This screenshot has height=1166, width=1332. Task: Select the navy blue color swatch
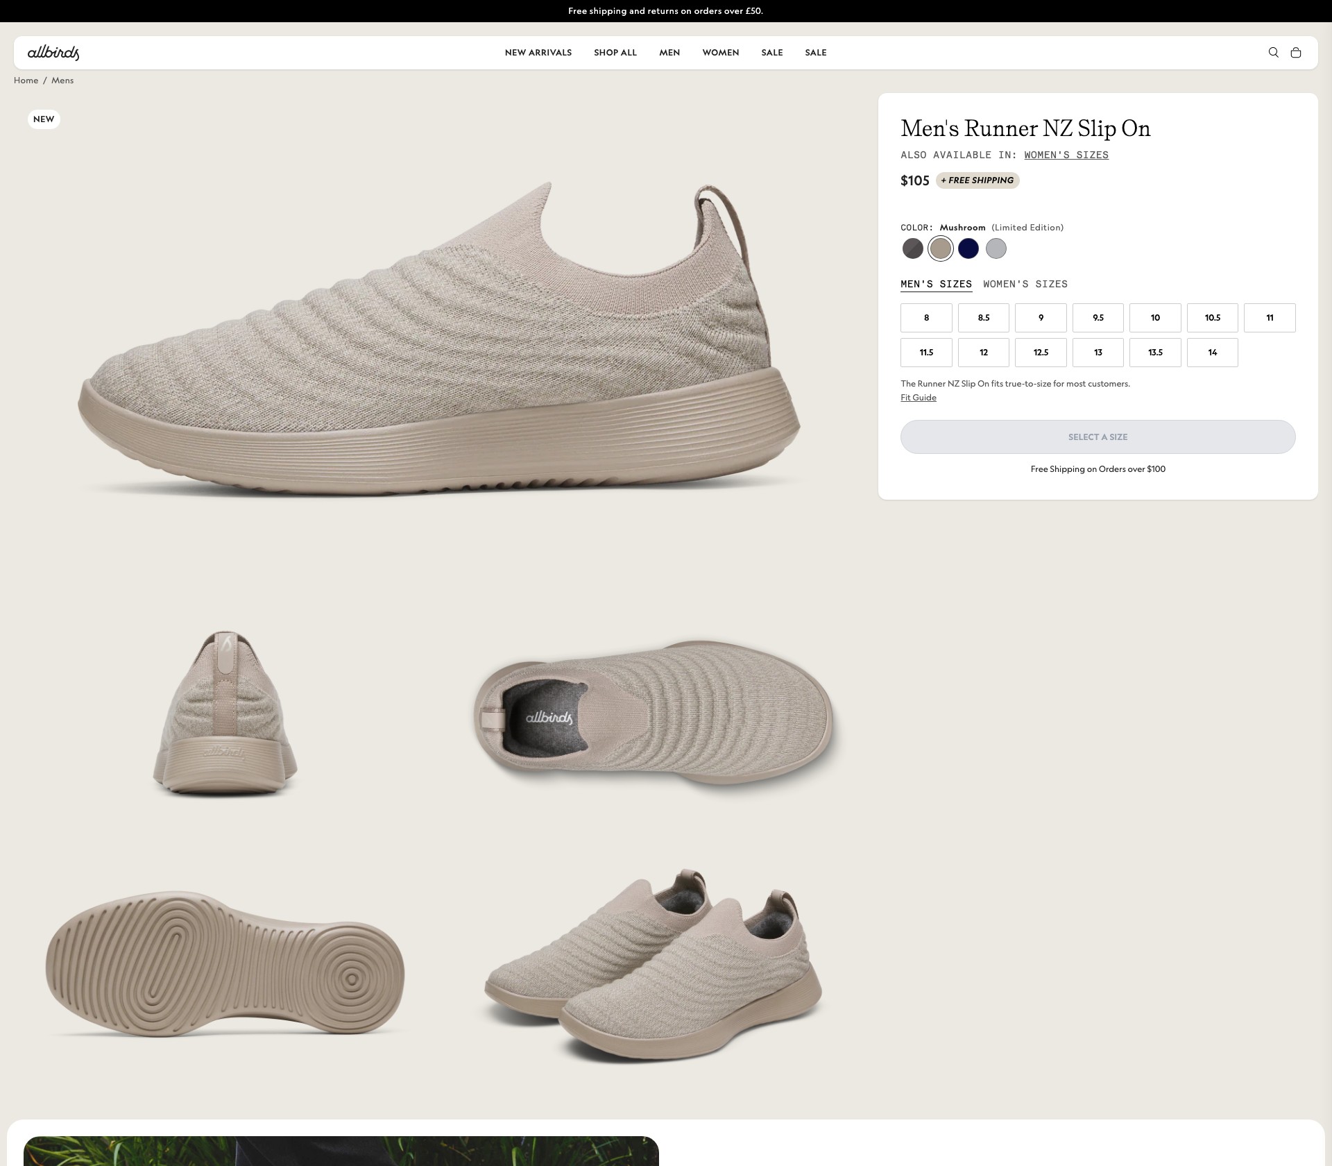pyautogui.click(x=968, y=248)
